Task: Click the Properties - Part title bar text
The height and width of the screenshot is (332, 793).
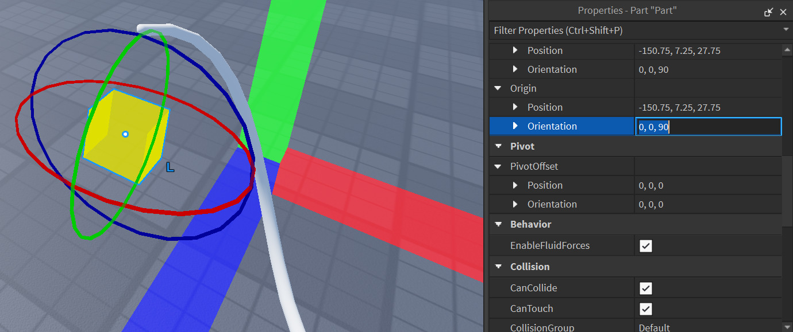Action: (x=628, y=10)
